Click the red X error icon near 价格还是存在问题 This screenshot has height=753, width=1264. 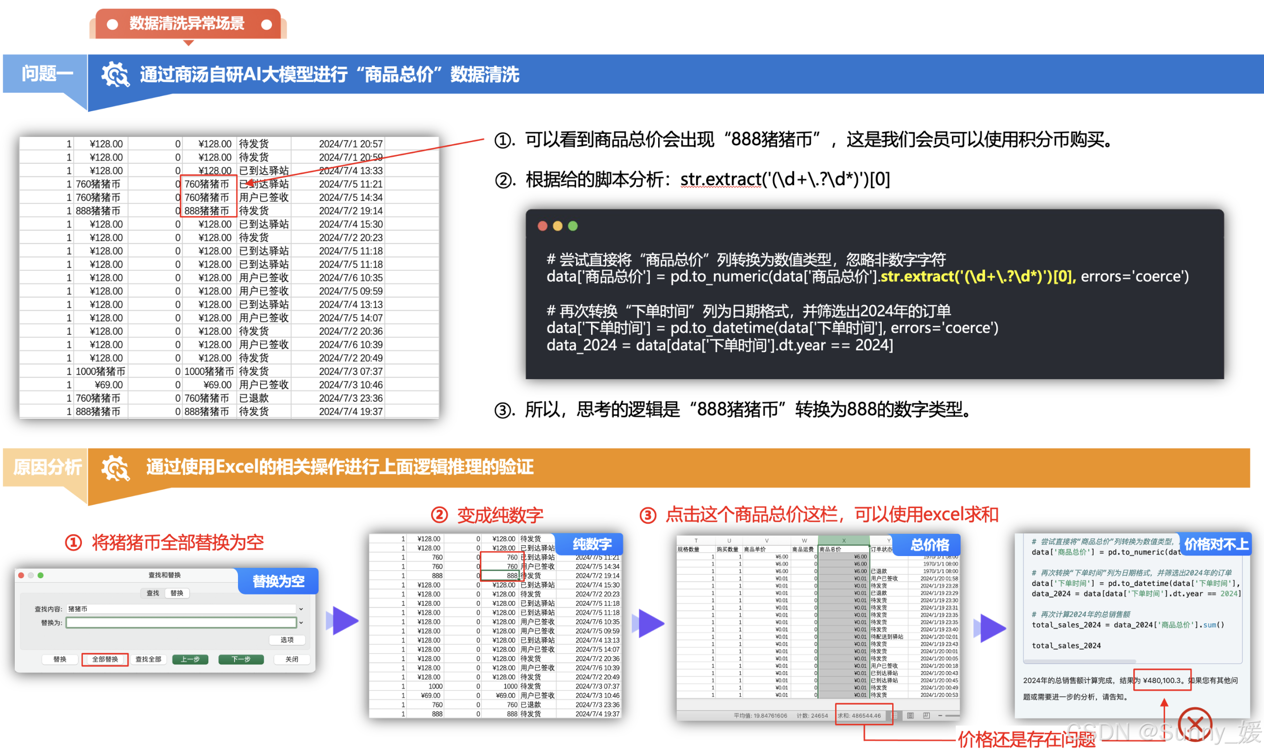coord(1196,724)
